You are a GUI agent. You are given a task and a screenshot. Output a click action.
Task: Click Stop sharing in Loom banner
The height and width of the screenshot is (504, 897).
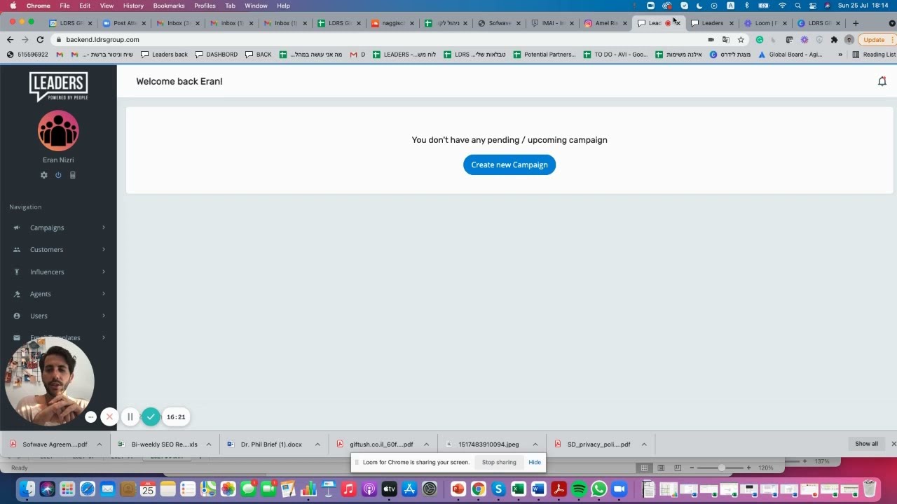pyautogui.click(x=499, y=462)
